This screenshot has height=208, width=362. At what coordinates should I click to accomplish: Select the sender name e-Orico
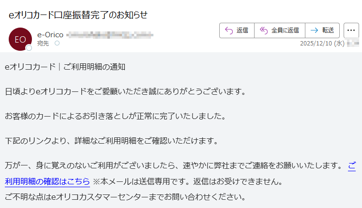50,35
